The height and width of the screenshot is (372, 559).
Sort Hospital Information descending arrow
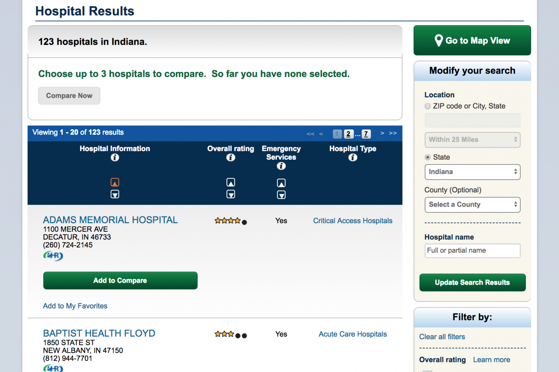[x=115, y=194]
